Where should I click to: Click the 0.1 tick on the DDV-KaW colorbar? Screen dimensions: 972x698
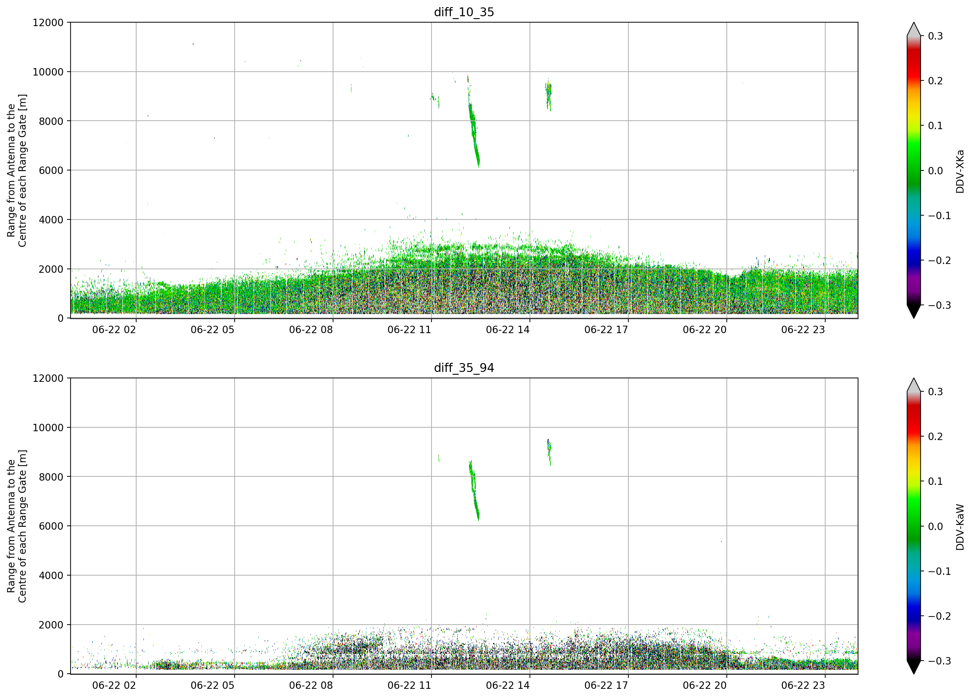coord(936,481)
